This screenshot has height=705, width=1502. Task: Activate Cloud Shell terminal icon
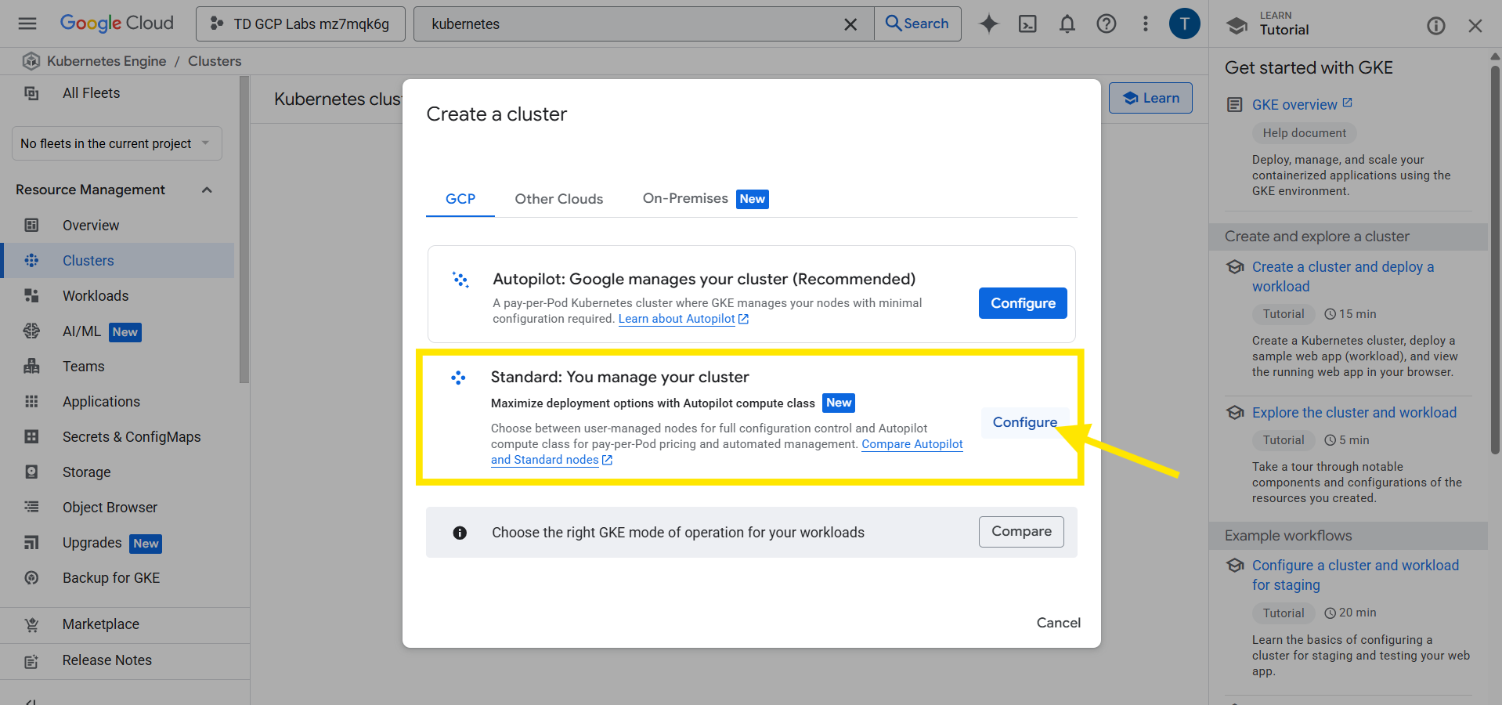(1027, 24)
